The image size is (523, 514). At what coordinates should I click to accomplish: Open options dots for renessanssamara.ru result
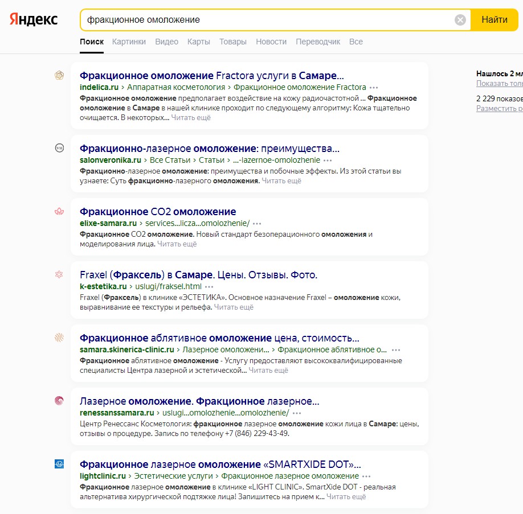point(296,413)
